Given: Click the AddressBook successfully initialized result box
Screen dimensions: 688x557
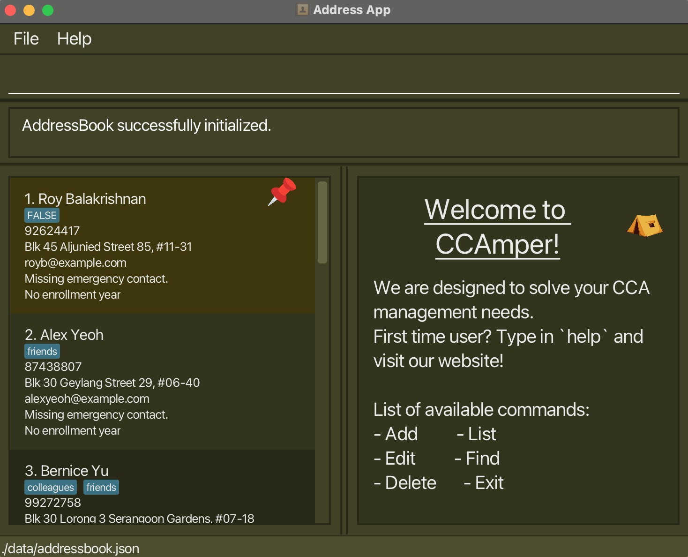Looking at the screenshot, I should click(x=344, y=133).
